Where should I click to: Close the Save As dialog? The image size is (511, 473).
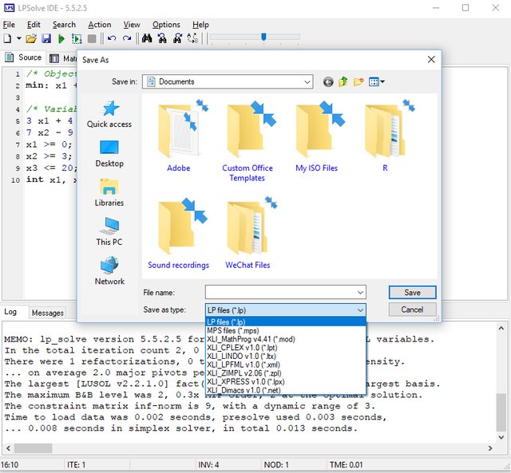pos(431,60)
